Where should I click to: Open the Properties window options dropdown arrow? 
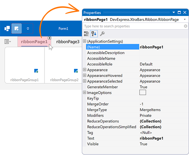pyautogui.click(x=174, y=12)
